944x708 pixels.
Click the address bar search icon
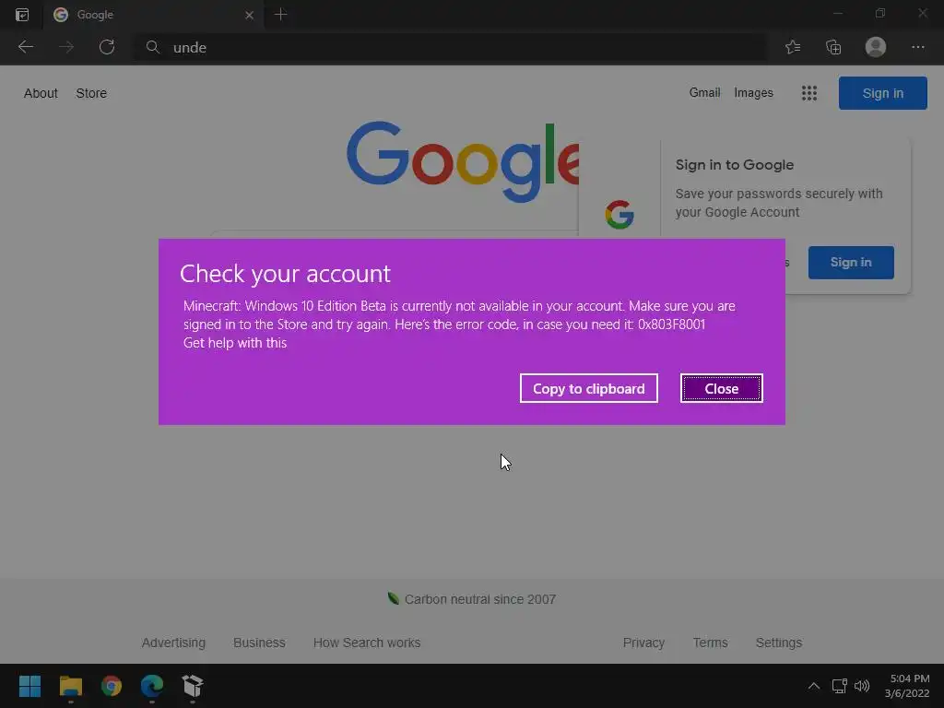coord(153,47)
